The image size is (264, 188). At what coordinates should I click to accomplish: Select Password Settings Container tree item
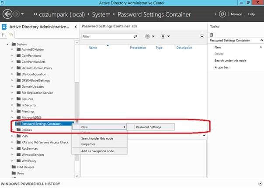(x=45, y=123)
